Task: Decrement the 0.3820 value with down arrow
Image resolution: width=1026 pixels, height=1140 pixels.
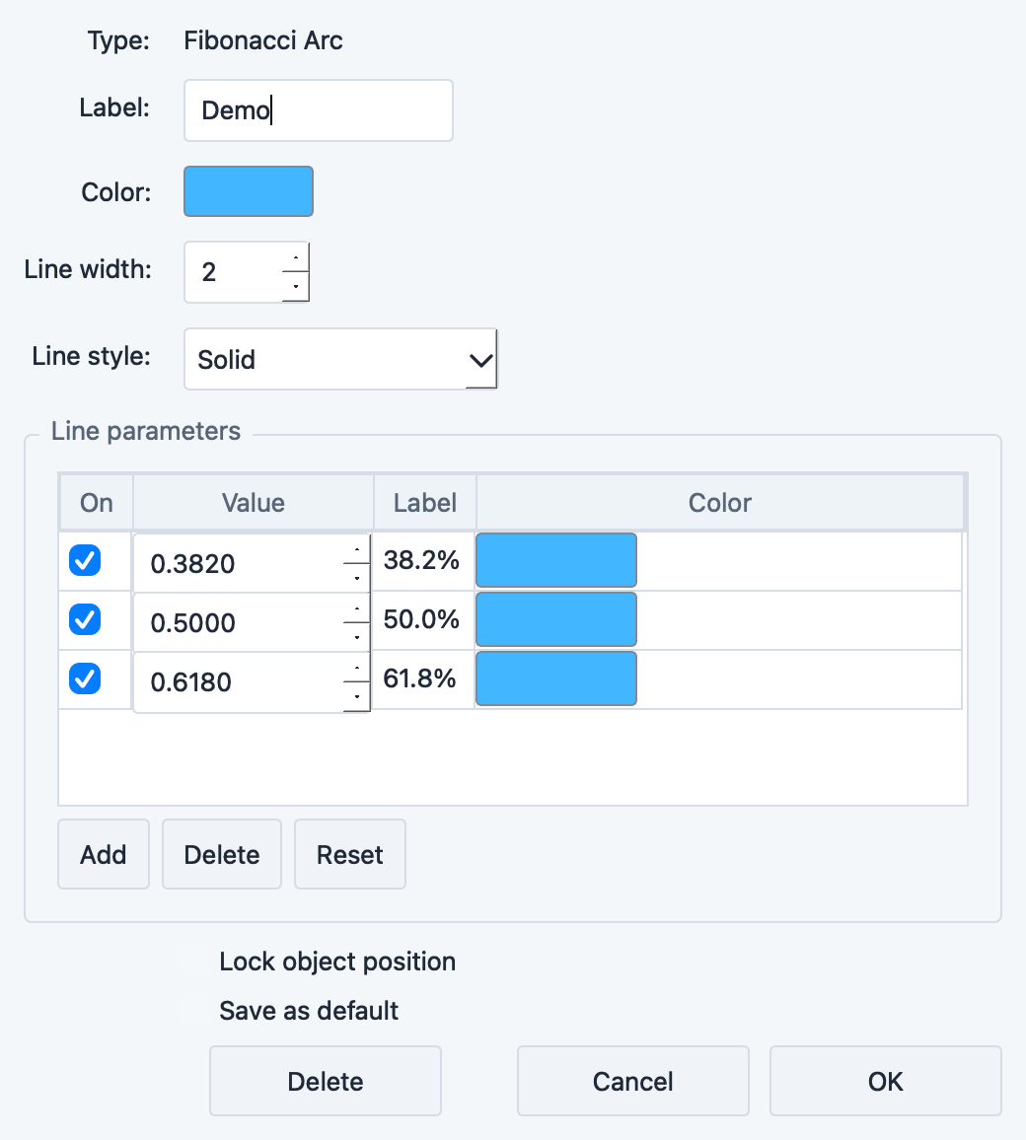Action: click(356, 578)
